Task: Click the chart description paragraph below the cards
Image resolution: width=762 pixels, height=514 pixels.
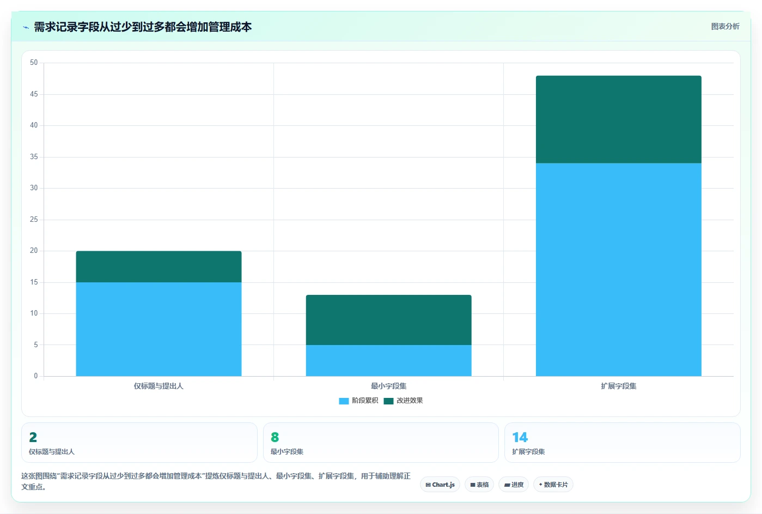Action: click(216, 481)
